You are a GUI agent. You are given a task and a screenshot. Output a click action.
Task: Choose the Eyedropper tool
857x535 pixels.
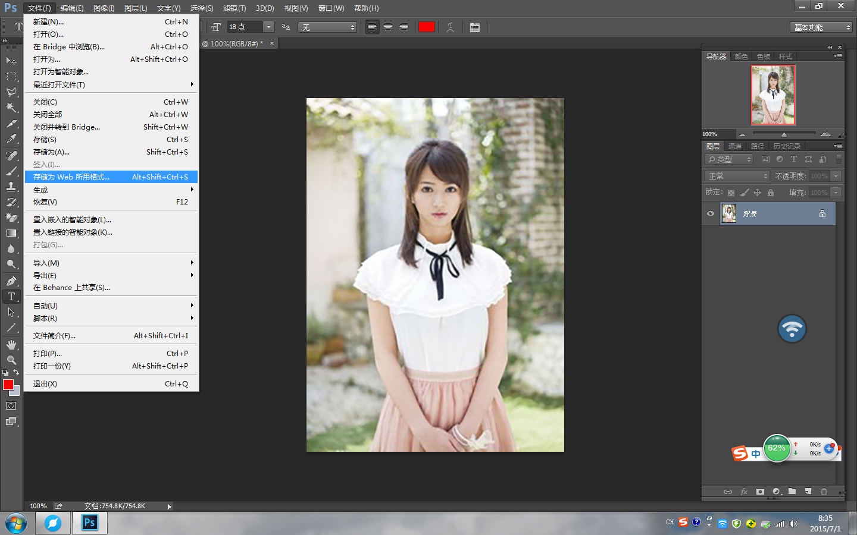[x=11, y=139]
